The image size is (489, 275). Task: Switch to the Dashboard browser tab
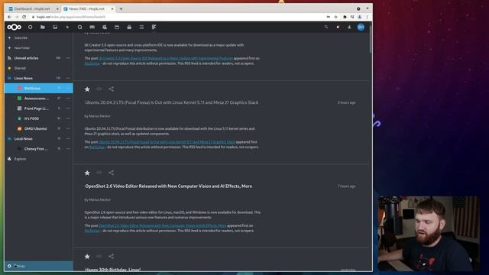tap(33, 8)
